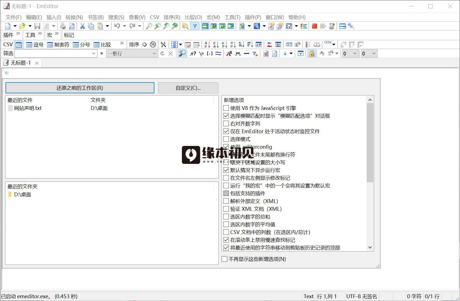Click the pushpin icon in top toolbar
Viewport: 460px width, 301px height.
351,26
